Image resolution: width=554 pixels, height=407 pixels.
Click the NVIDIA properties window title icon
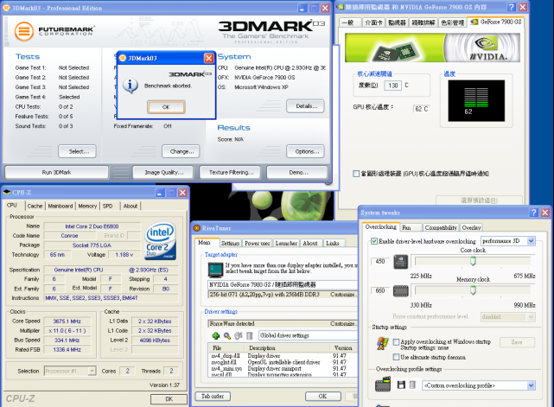coord(341,7)
